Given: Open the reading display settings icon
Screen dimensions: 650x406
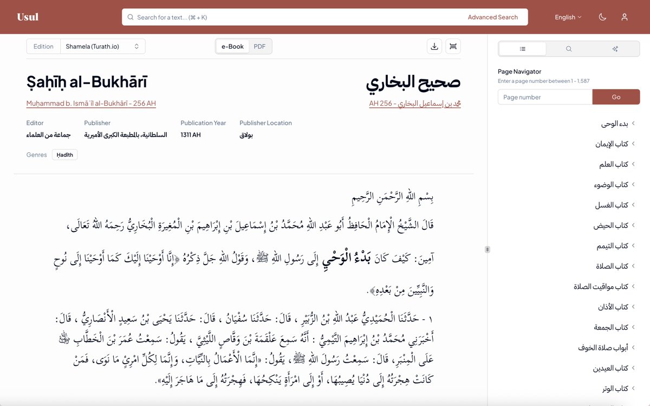Looking at the screenshot, I should pos(453,47).
